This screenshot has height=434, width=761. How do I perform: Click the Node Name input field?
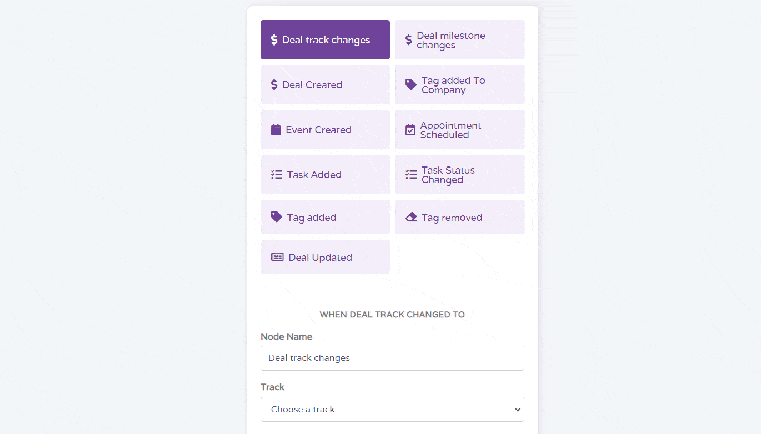(392, 358)
